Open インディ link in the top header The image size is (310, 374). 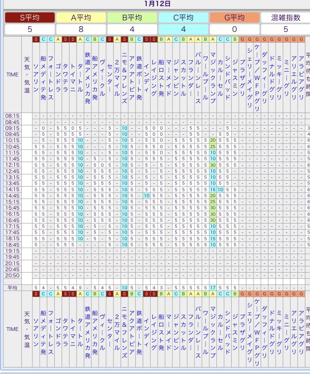click(x=146, y=78)
